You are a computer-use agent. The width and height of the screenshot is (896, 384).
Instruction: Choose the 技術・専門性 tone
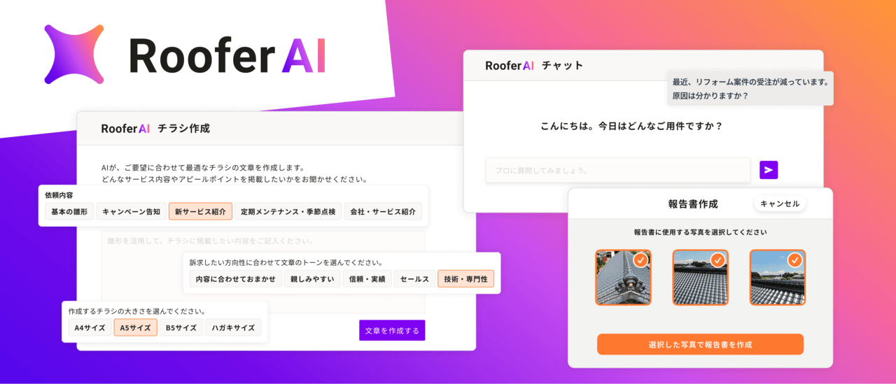465,279
